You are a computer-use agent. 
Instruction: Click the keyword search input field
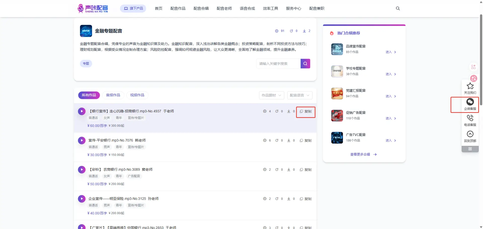[278, 64]
